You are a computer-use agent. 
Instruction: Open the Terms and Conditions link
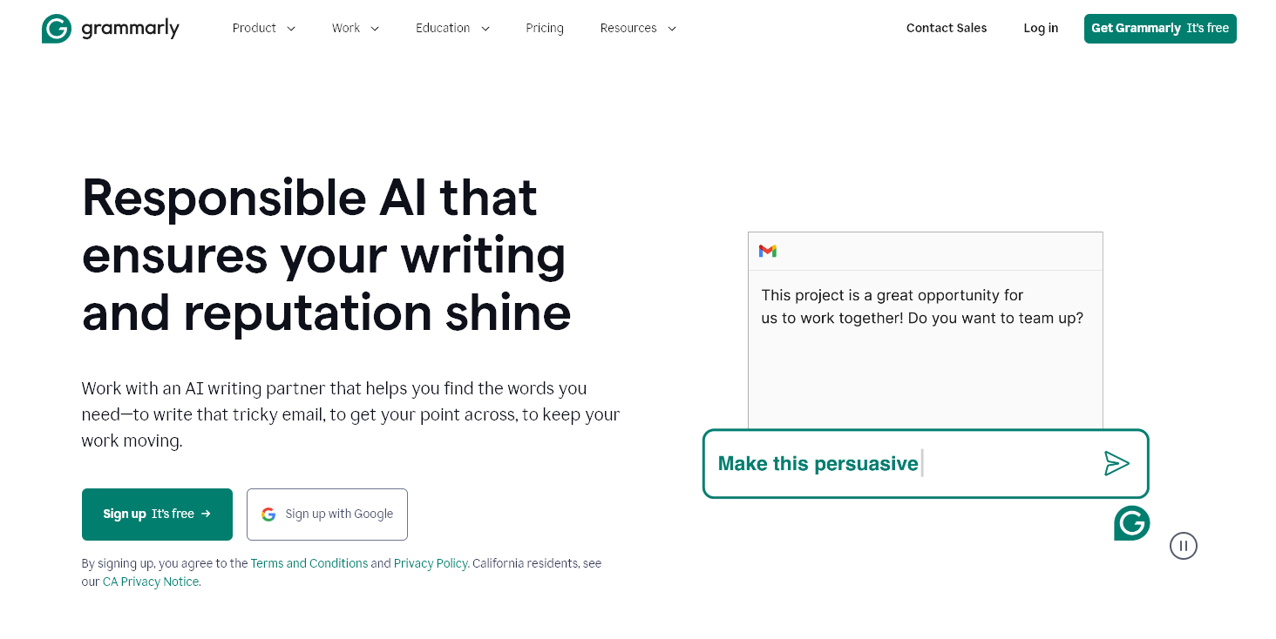click(x=309, y=563)
